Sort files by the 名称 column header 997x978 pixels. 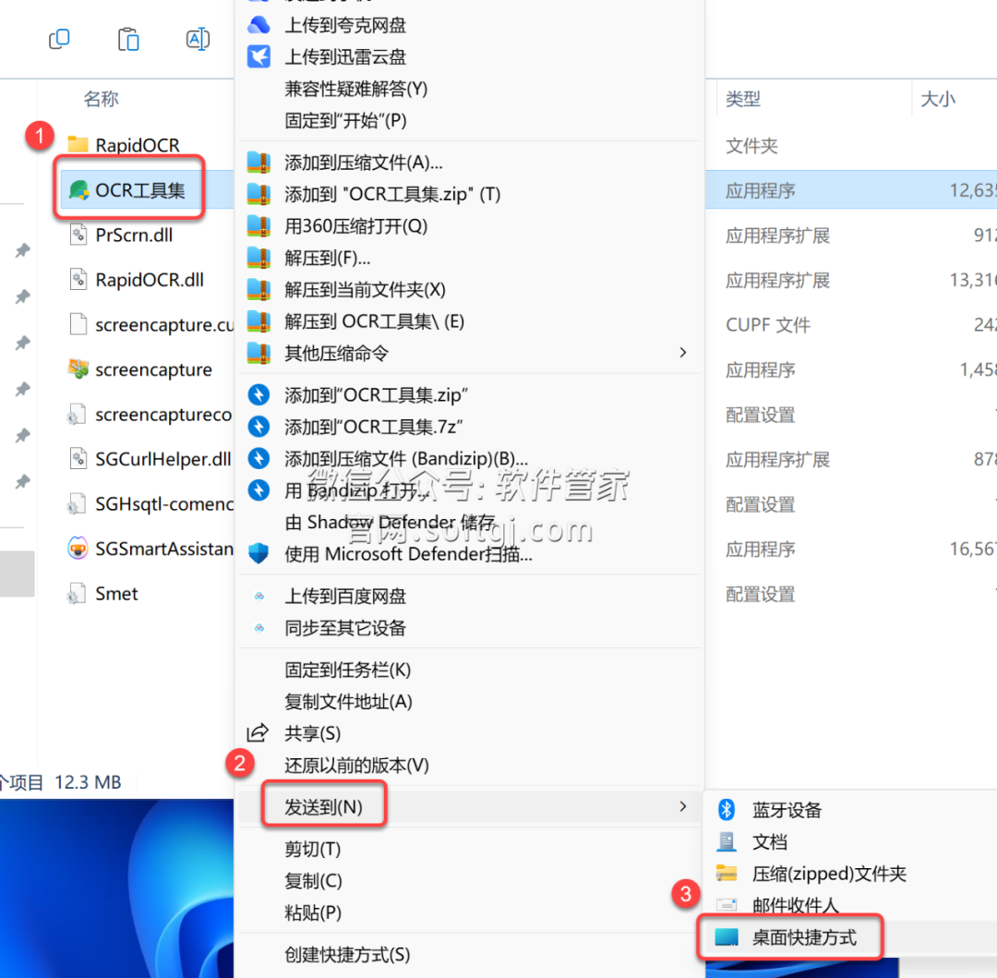[x=102, y=99]
